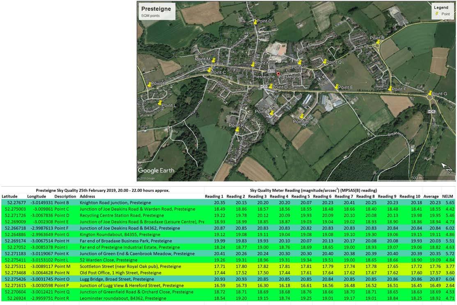Viewport: 457px width, 305px height.
Task: Select Point K in the Description column
Action: click(x=62, y=254)
